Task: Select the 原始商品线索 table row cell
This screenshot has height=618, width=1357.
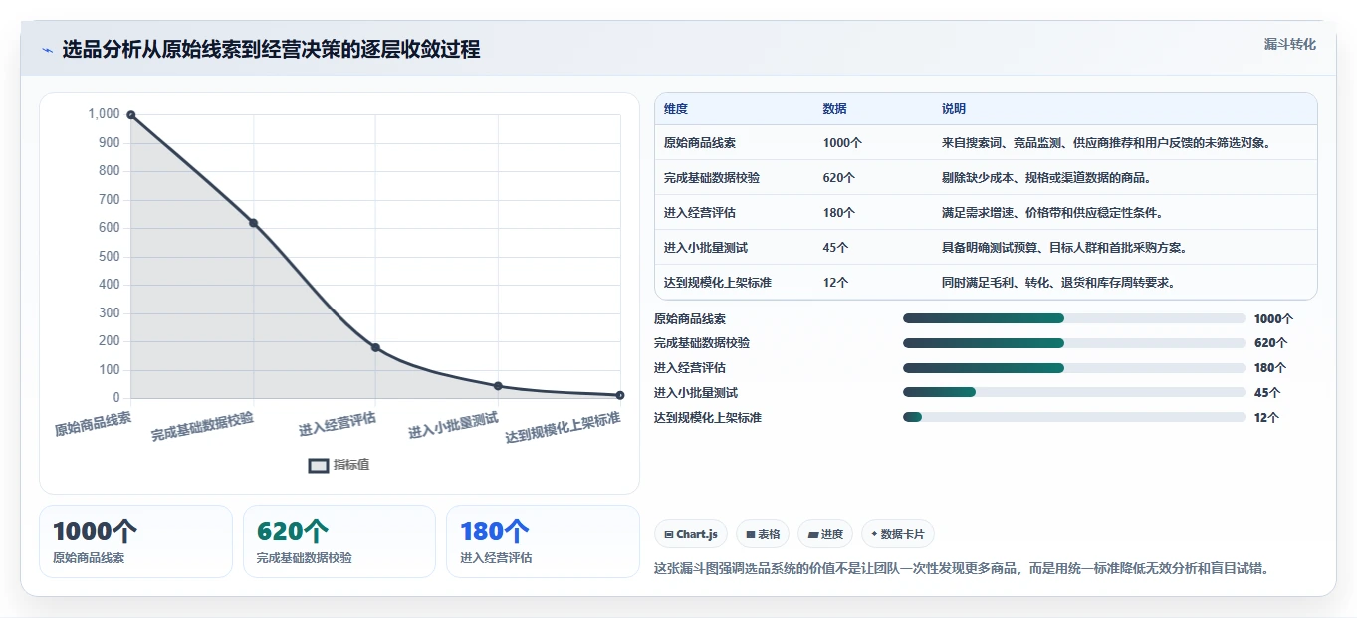Action: (x=700, y=143)
